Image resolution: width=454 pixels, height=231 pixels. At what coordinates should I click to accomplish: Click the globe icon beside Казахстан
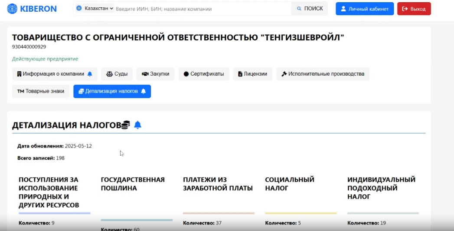pos(79,8)
